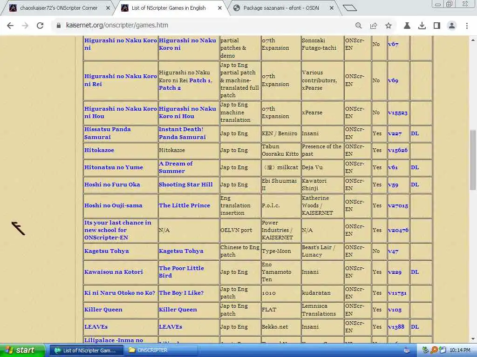Open Ki ni Naru Otoko no Ko? link
477x357 pixels.
(120, 293)
